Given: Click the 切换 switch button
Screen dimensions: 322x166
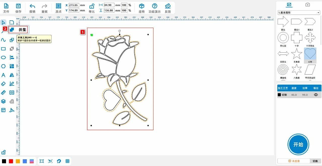Looking at the screenshot, I should 315,161.
